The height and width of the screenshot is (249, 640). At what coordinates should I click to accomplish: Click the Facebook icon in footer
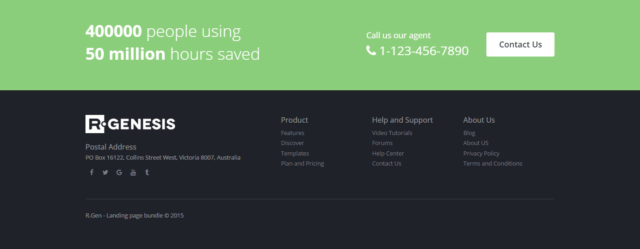[x=91, y=172]
